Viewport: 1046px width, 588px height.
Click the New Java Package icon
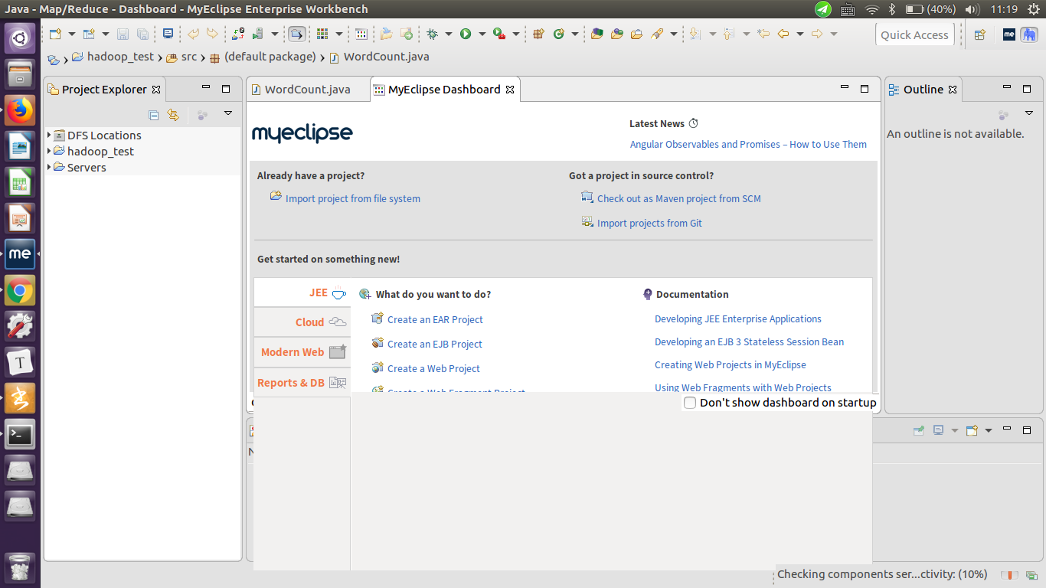(538, 34)
